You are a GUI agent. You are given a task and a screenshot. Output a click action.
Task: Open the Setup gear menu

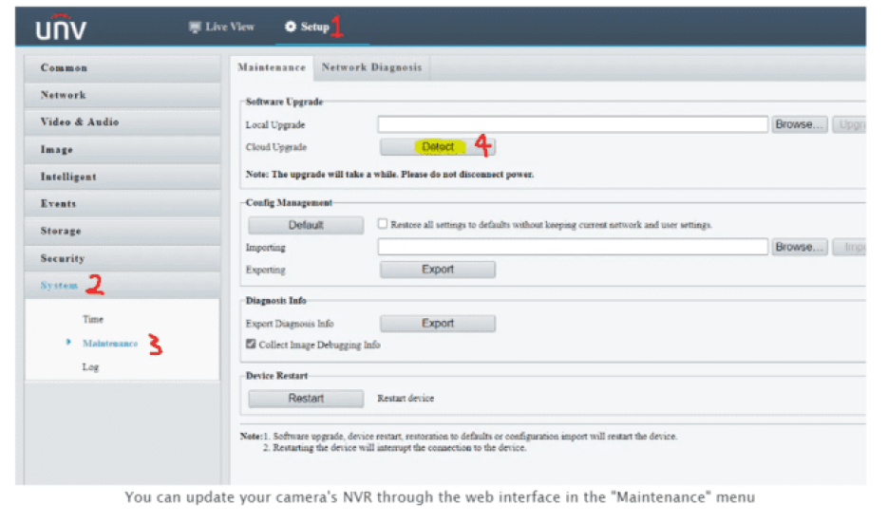point(307,27)
